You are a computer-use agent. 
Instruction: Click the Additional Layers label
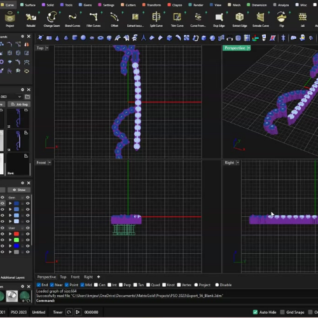13,277
